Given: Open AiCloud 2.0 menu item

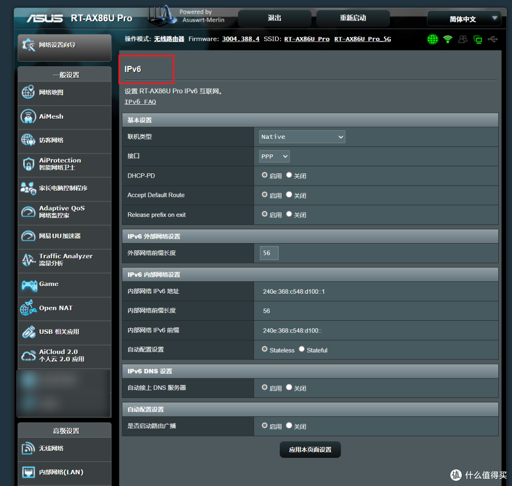Looking at the screenshot, I should click(x=64, y=356).
